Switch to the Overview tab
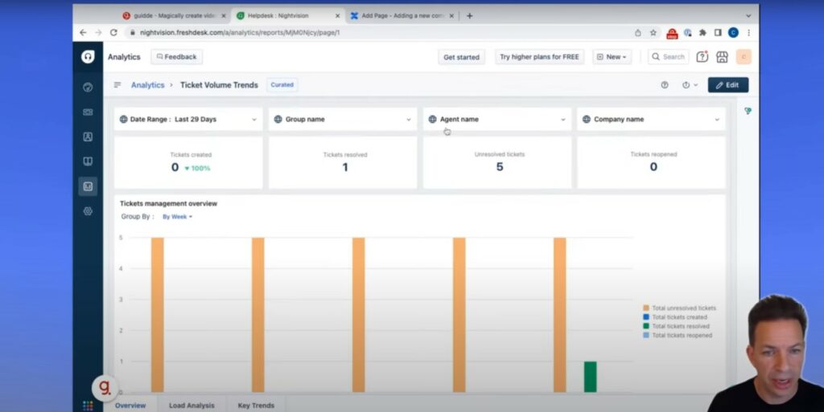This screenshot has width=824, height=412. [x=130, y=406]
